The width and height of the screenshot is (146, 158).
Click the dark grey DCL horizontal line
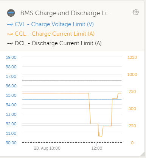(72, 81)
